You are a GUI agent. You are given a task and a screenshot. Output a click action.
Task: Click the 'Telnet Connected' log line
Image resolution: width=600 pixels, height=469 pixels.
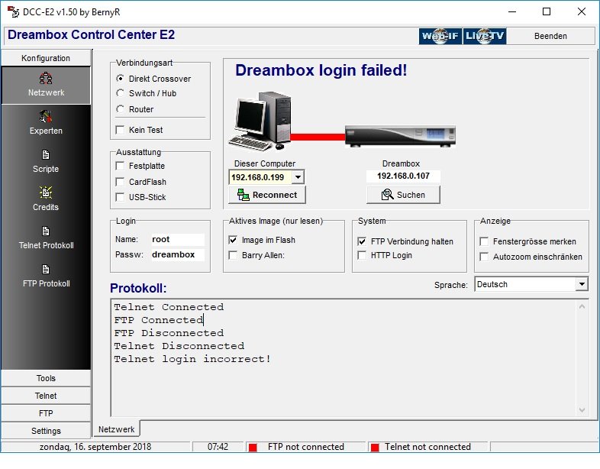coord(169,307)
